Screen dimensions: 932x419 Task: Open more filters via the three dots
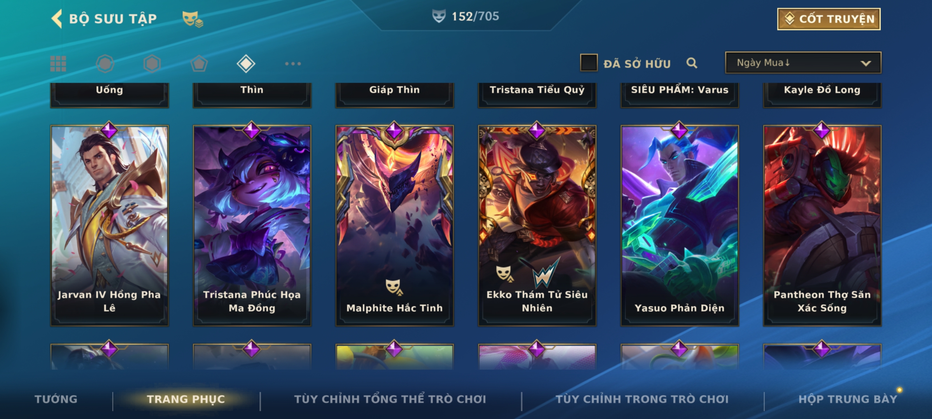(293, 64)
